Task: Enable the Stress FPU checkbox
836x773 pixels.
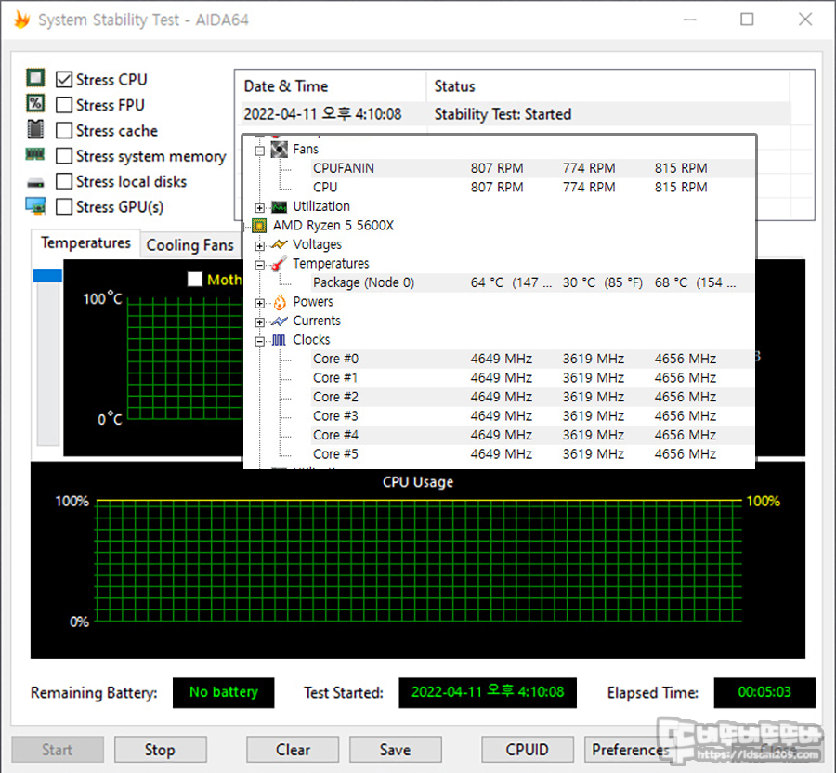Action: pyautogui.click(x=64, y=105)
